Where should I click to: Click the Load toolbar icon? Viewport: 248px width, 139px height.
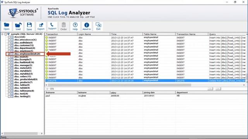point(18,26)
